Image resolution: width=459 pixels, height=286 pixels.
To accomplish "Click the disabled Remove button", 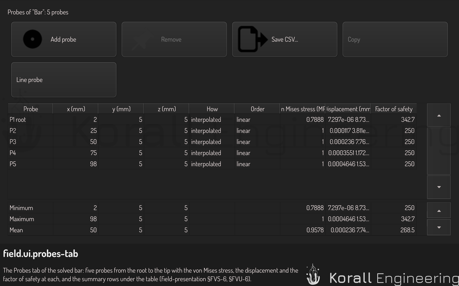I will (174, 39).
